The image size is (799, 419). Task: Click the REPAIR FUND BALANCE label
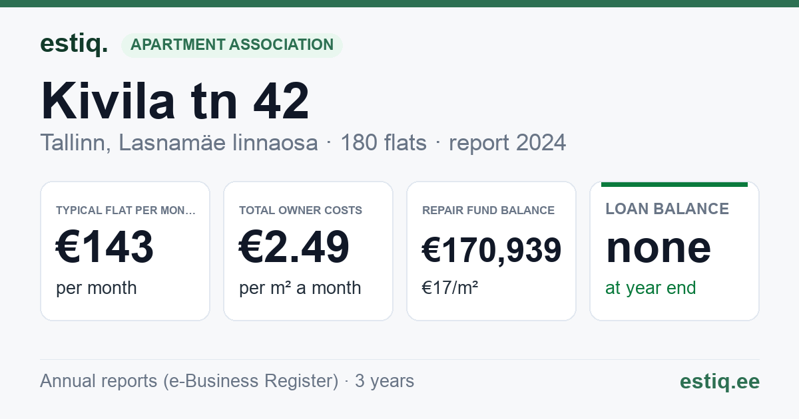coord(489,210)
